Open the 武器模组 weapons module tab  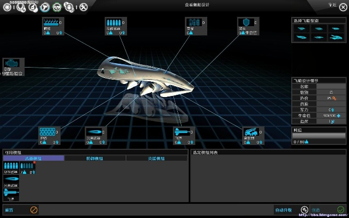tap(33, 158)
